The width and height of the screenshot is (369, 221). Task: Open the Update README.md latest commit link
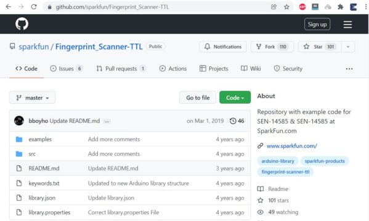point(75,121)
